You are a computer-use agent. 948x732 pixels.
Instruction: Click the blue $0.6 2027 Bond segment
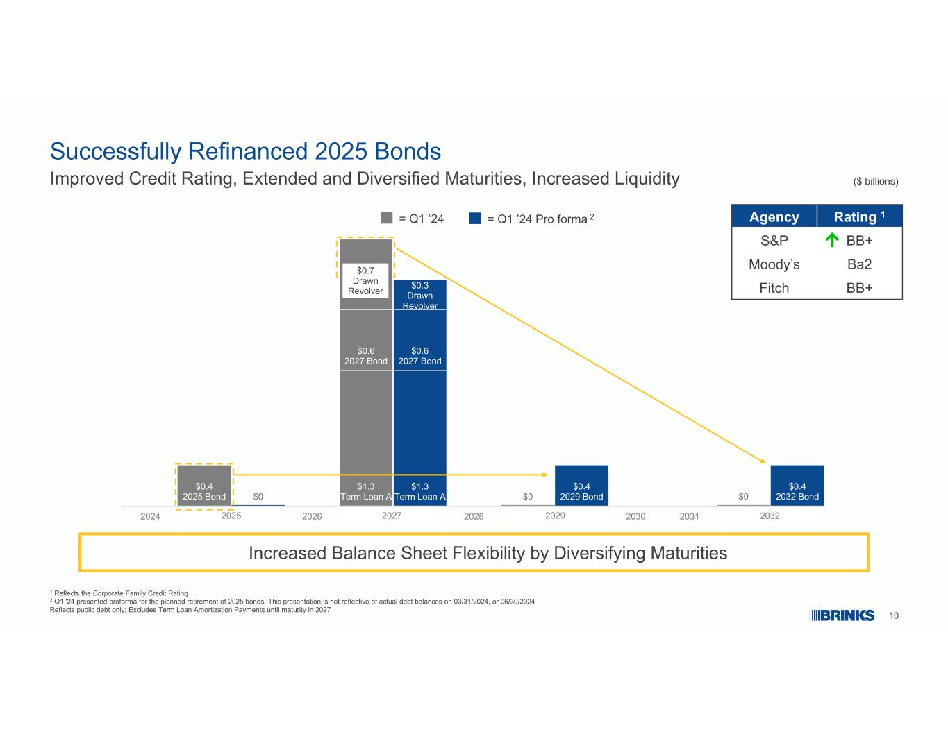tap(419, 340)
